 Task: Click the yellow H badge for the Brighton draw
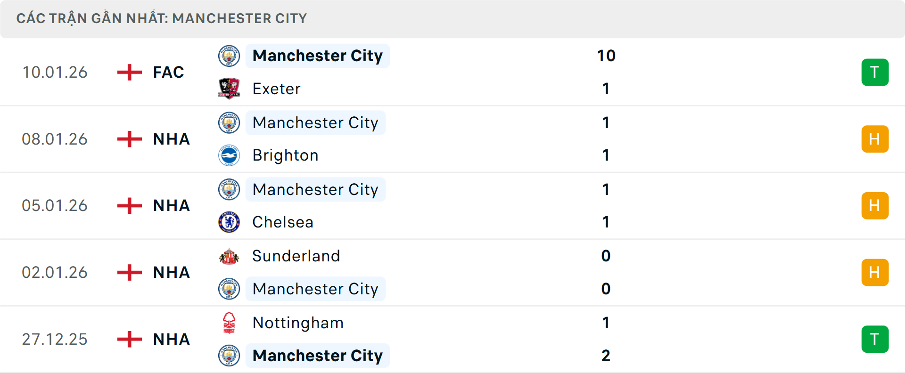click(x=875, y=139)
